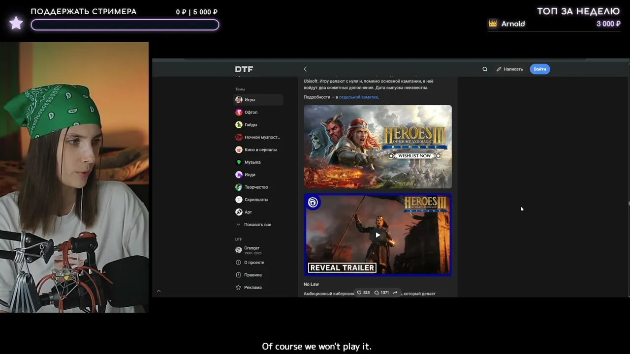
Task: Click the Арт topic icon
Action: click(x=239, y=212)
